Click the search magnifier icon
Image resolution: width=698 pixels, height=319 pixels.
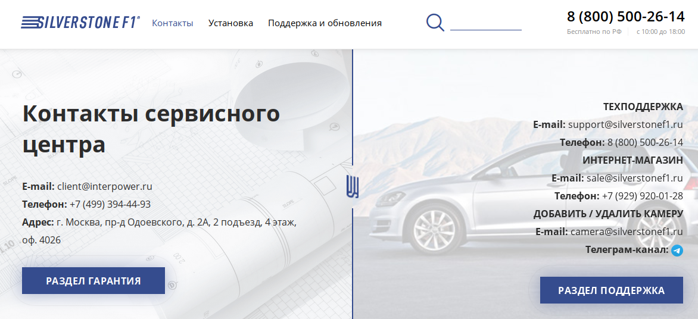click(x=435, y=22)
